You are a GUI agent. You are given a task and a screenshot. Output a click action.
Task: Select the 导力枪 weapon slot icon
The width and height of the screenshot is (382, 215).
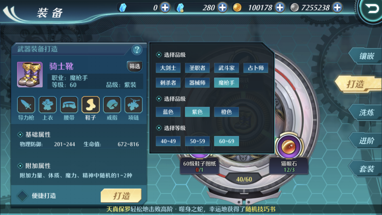pyautogui.click(x=26, y=105)
